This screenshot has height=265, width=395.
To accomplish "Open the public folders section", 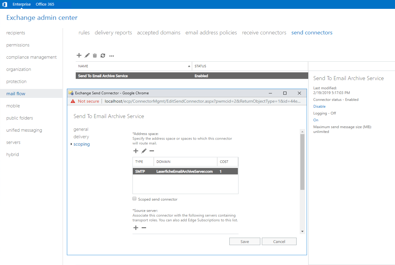I will point(20,118).
